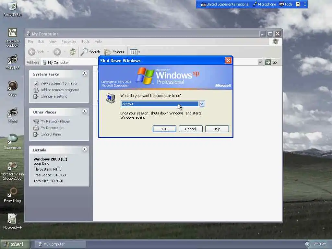Image resolution: width=332 pixels, height=249 pixels.
Task: Click My Computer taskbar button
Action: tap(60, 244)
